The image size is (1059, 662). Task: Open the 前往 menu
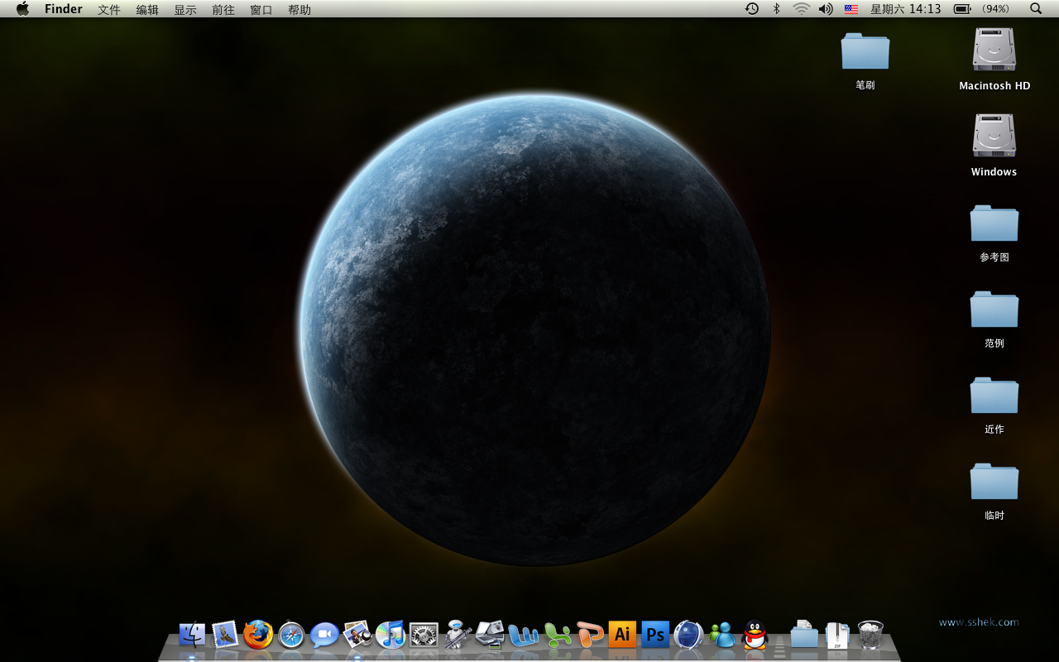pos(223,9)
